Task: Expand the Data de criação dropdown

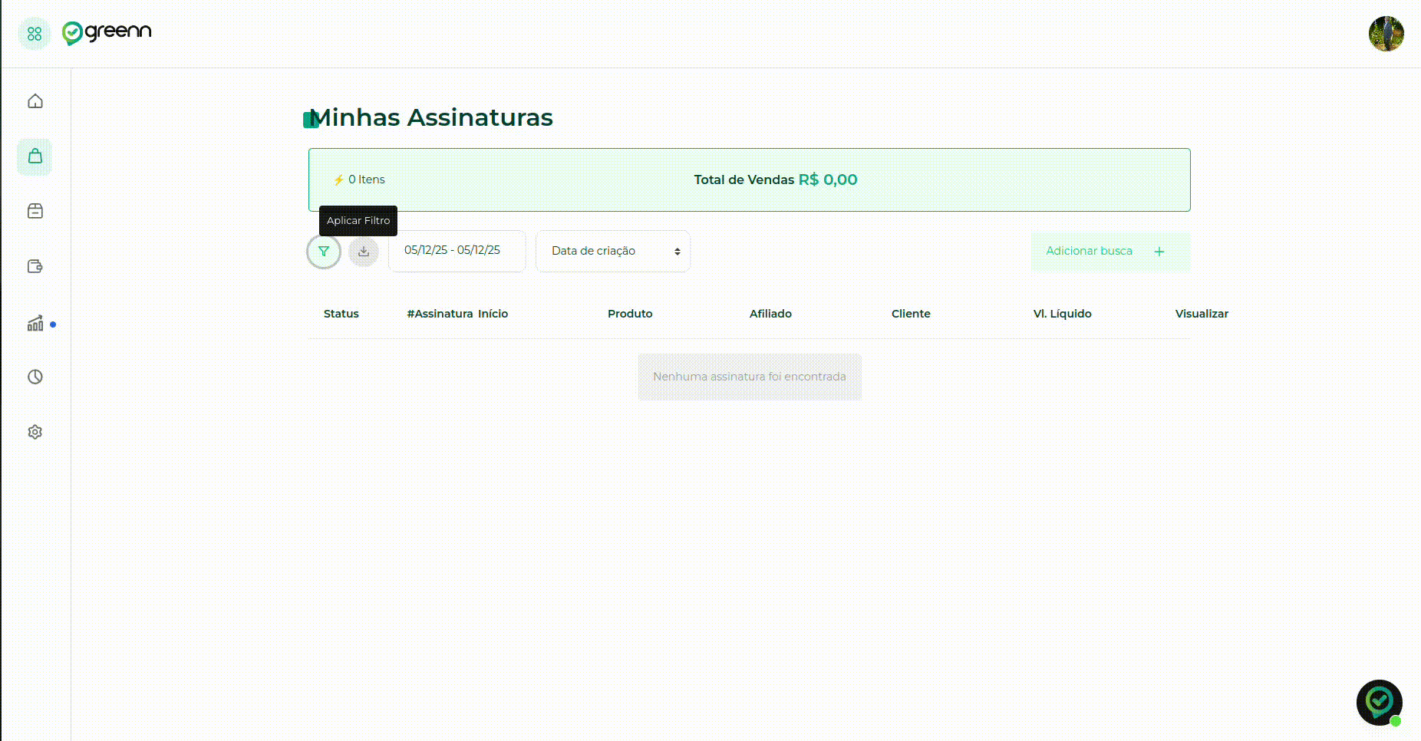Action: coord(613,251)
